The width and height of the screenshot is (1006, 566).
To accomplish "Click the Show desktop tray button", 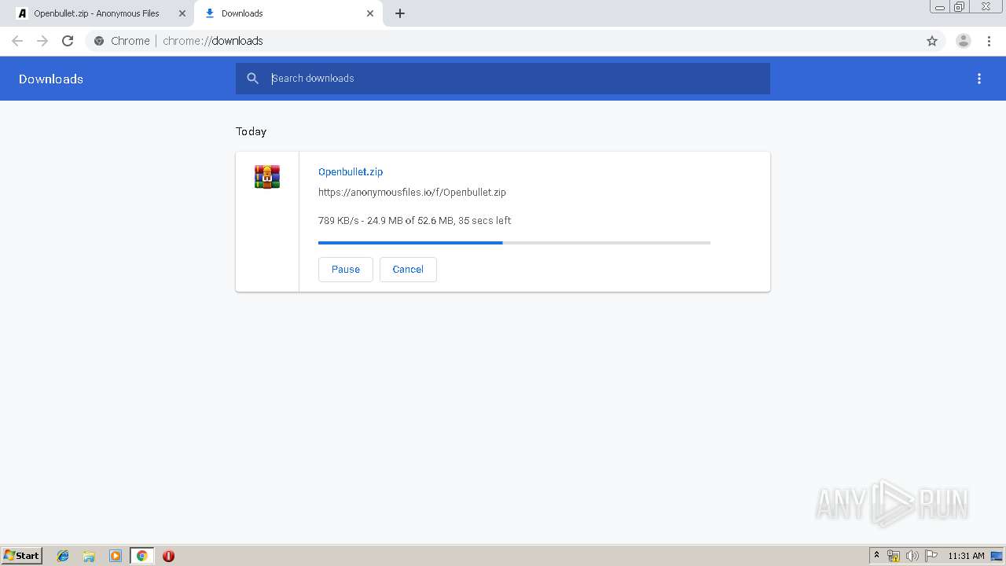I will (997, 556).
